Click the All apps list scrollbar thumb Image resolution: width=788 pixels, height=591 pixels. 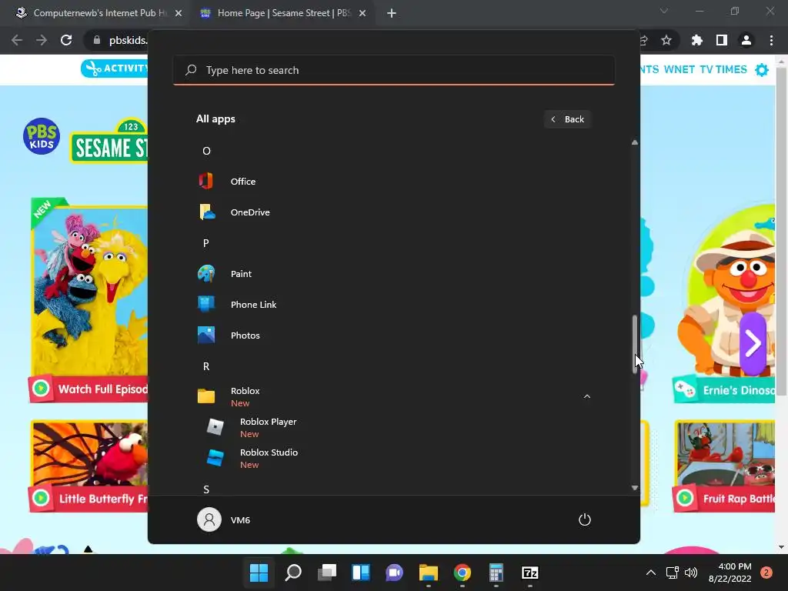pos(635,344)
